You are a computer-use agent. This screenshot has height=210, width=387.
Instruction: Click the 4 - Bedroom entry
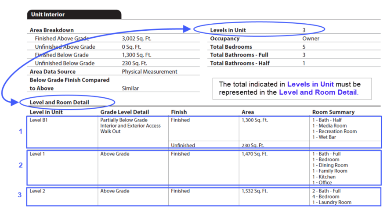(326, 196)
